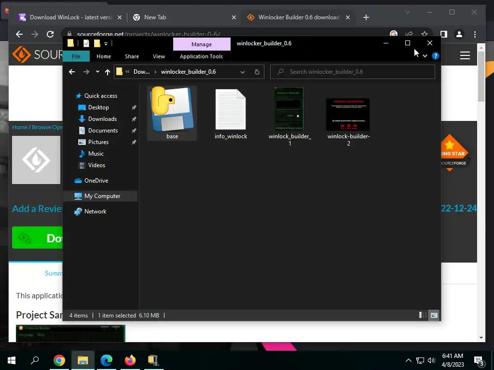Screen dimensions: 494x370
Task: Close the Winlocker Builder 0.6 tab
Action: click(x=348, y=17)
